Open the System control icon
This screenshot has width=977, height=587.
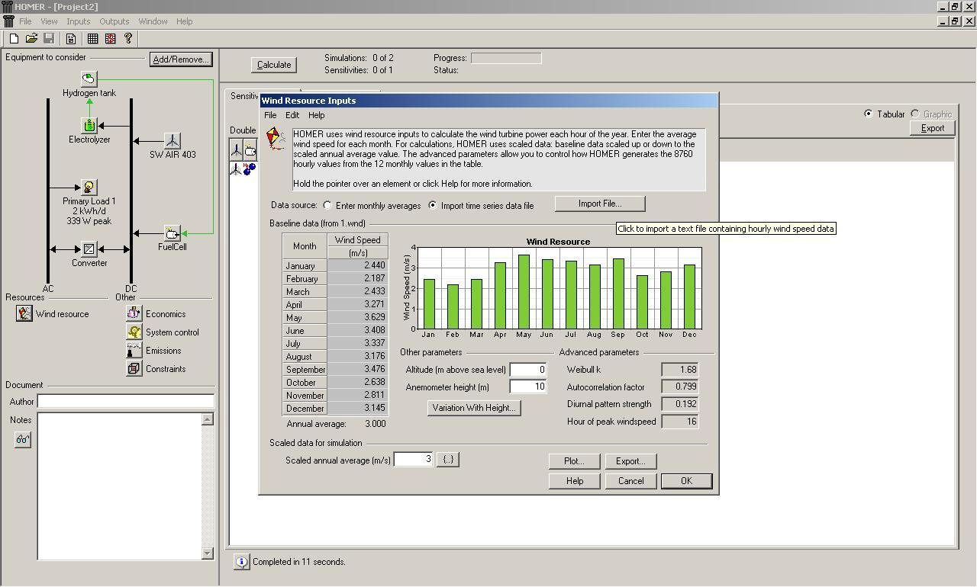(134, 332)
